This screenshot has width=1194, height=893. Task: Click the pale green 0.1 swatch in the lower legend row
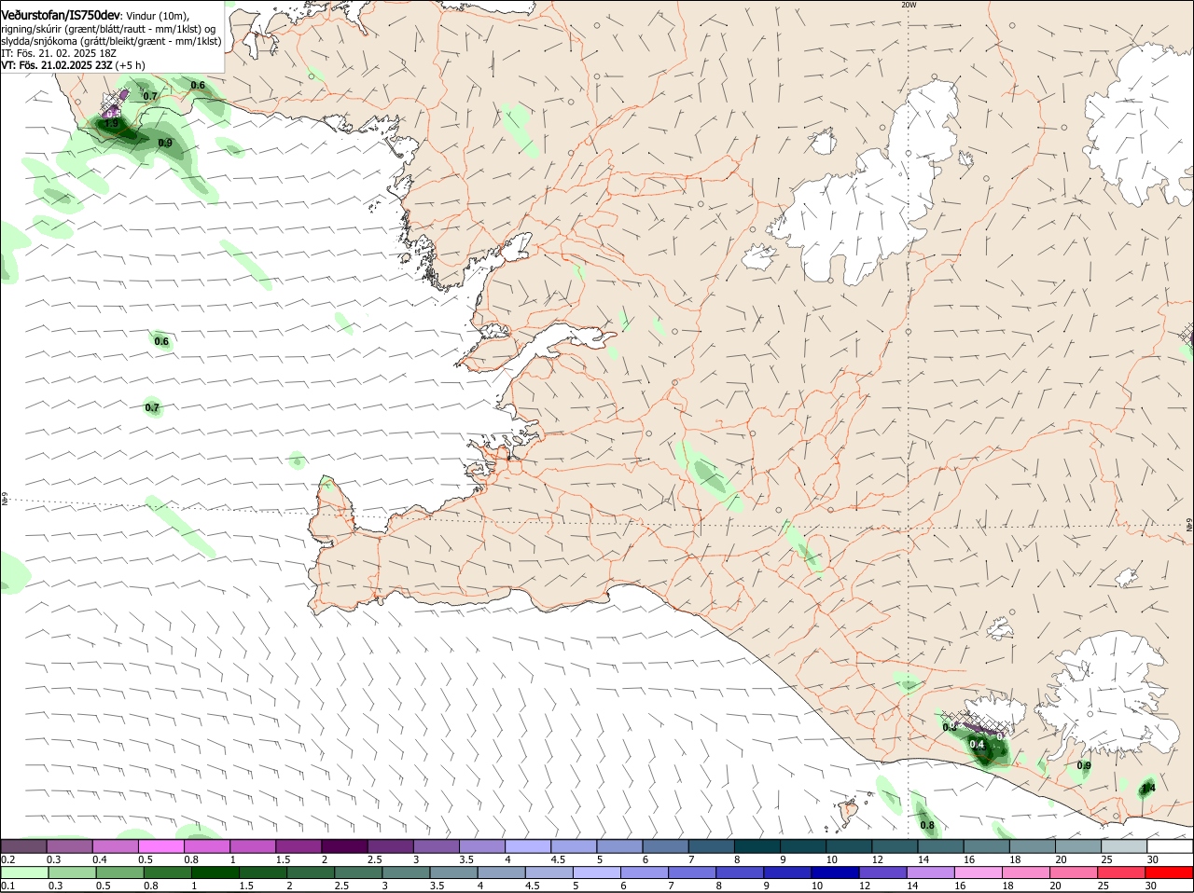click(x=23, y=872)
